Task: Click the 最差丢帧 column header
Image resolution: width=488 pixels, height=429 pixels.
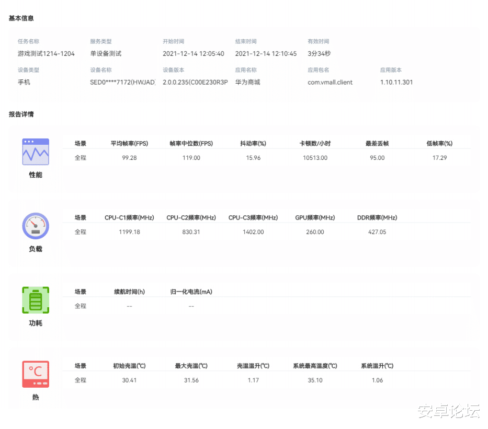Action: point(377,143)
